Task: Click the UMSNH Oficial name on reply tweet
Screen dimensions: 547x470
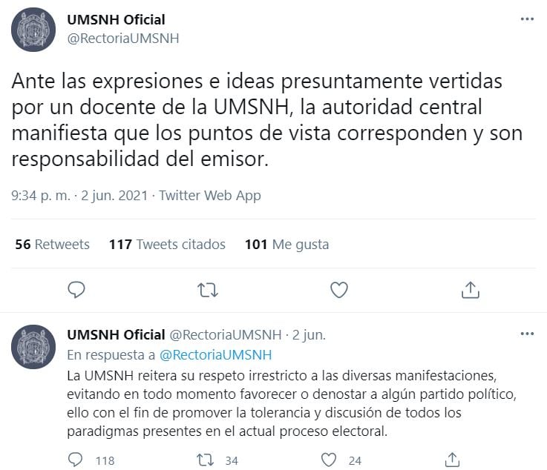Action: 116,334
